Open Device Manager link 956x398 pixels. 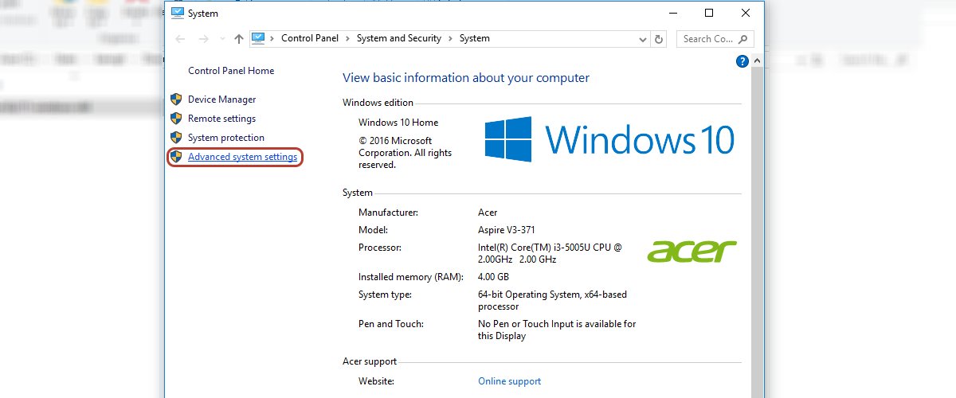click(x=221, y=99)
